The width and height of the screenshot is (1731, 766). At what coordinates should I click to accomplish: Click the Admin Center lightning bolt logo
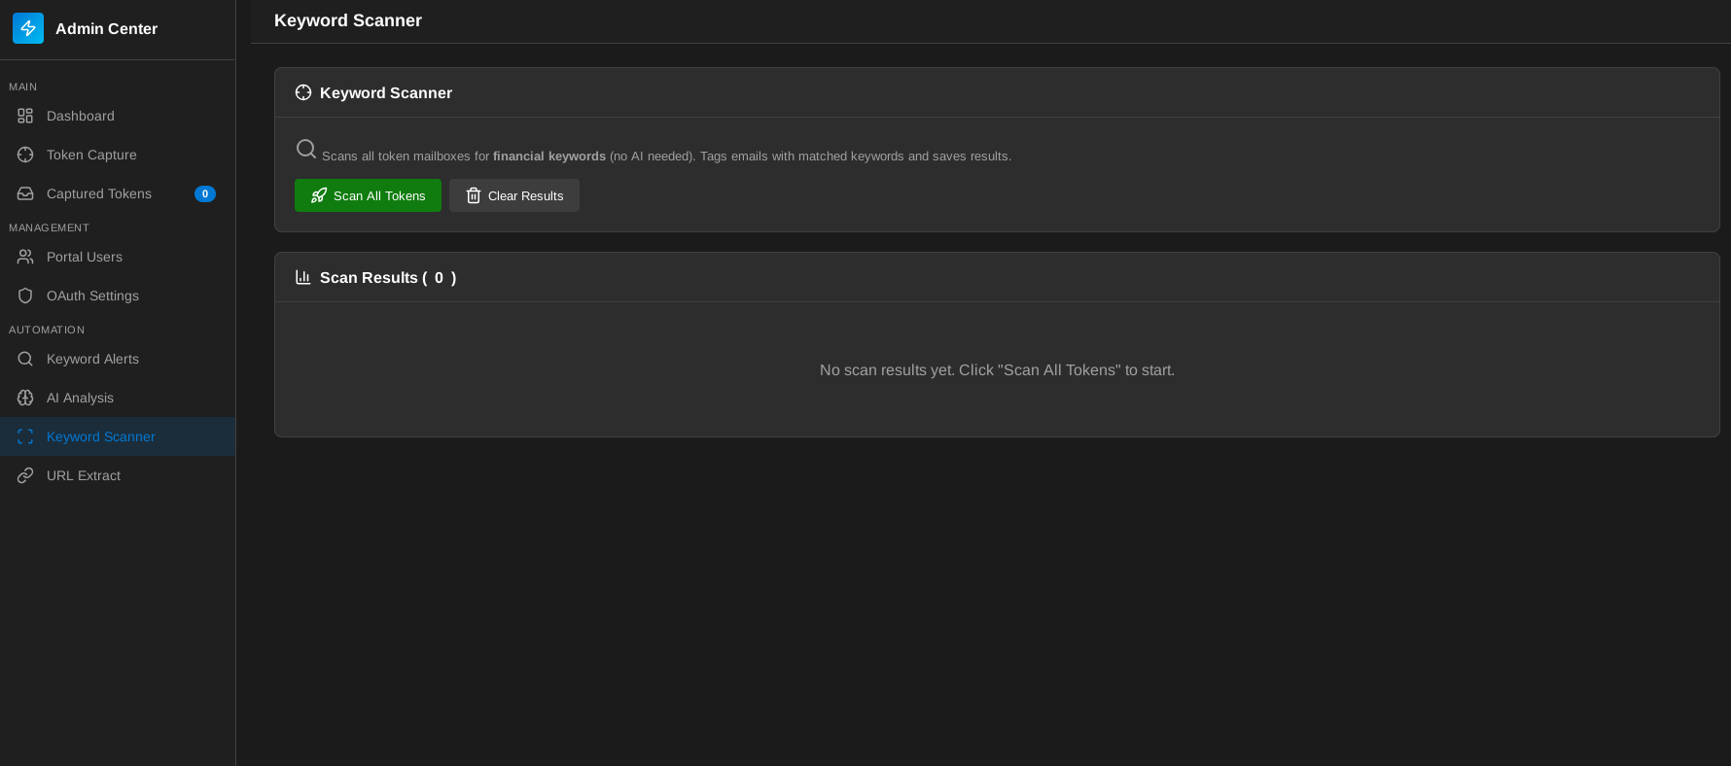coord(28,28)
